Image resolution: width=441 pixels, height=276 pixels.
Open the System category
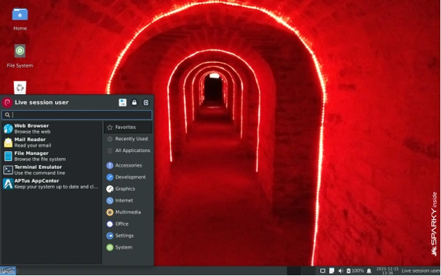(128, 247)
